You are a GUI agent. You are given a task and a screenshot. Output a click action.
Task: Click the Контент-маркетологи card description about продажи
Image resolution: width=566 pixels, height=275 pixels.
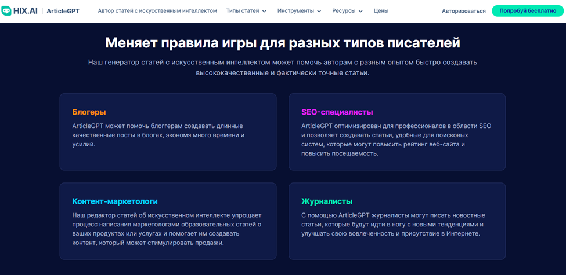tap(167, 229)
